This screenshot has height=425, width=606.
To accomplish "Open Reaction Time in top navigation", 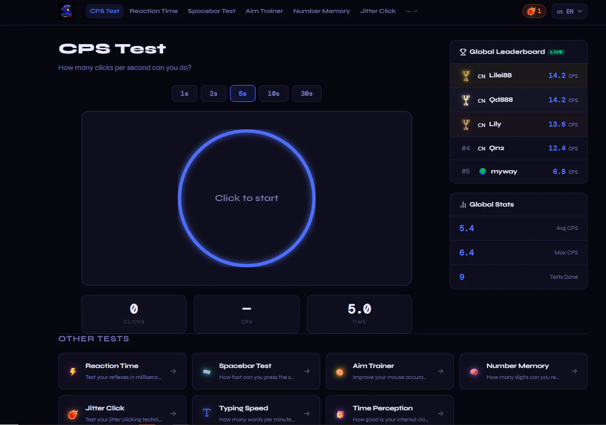I will pyautogui.click(x=154, y=11).
